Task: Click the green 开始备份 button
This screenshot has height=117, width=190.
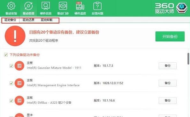Action: pos(170,37)
